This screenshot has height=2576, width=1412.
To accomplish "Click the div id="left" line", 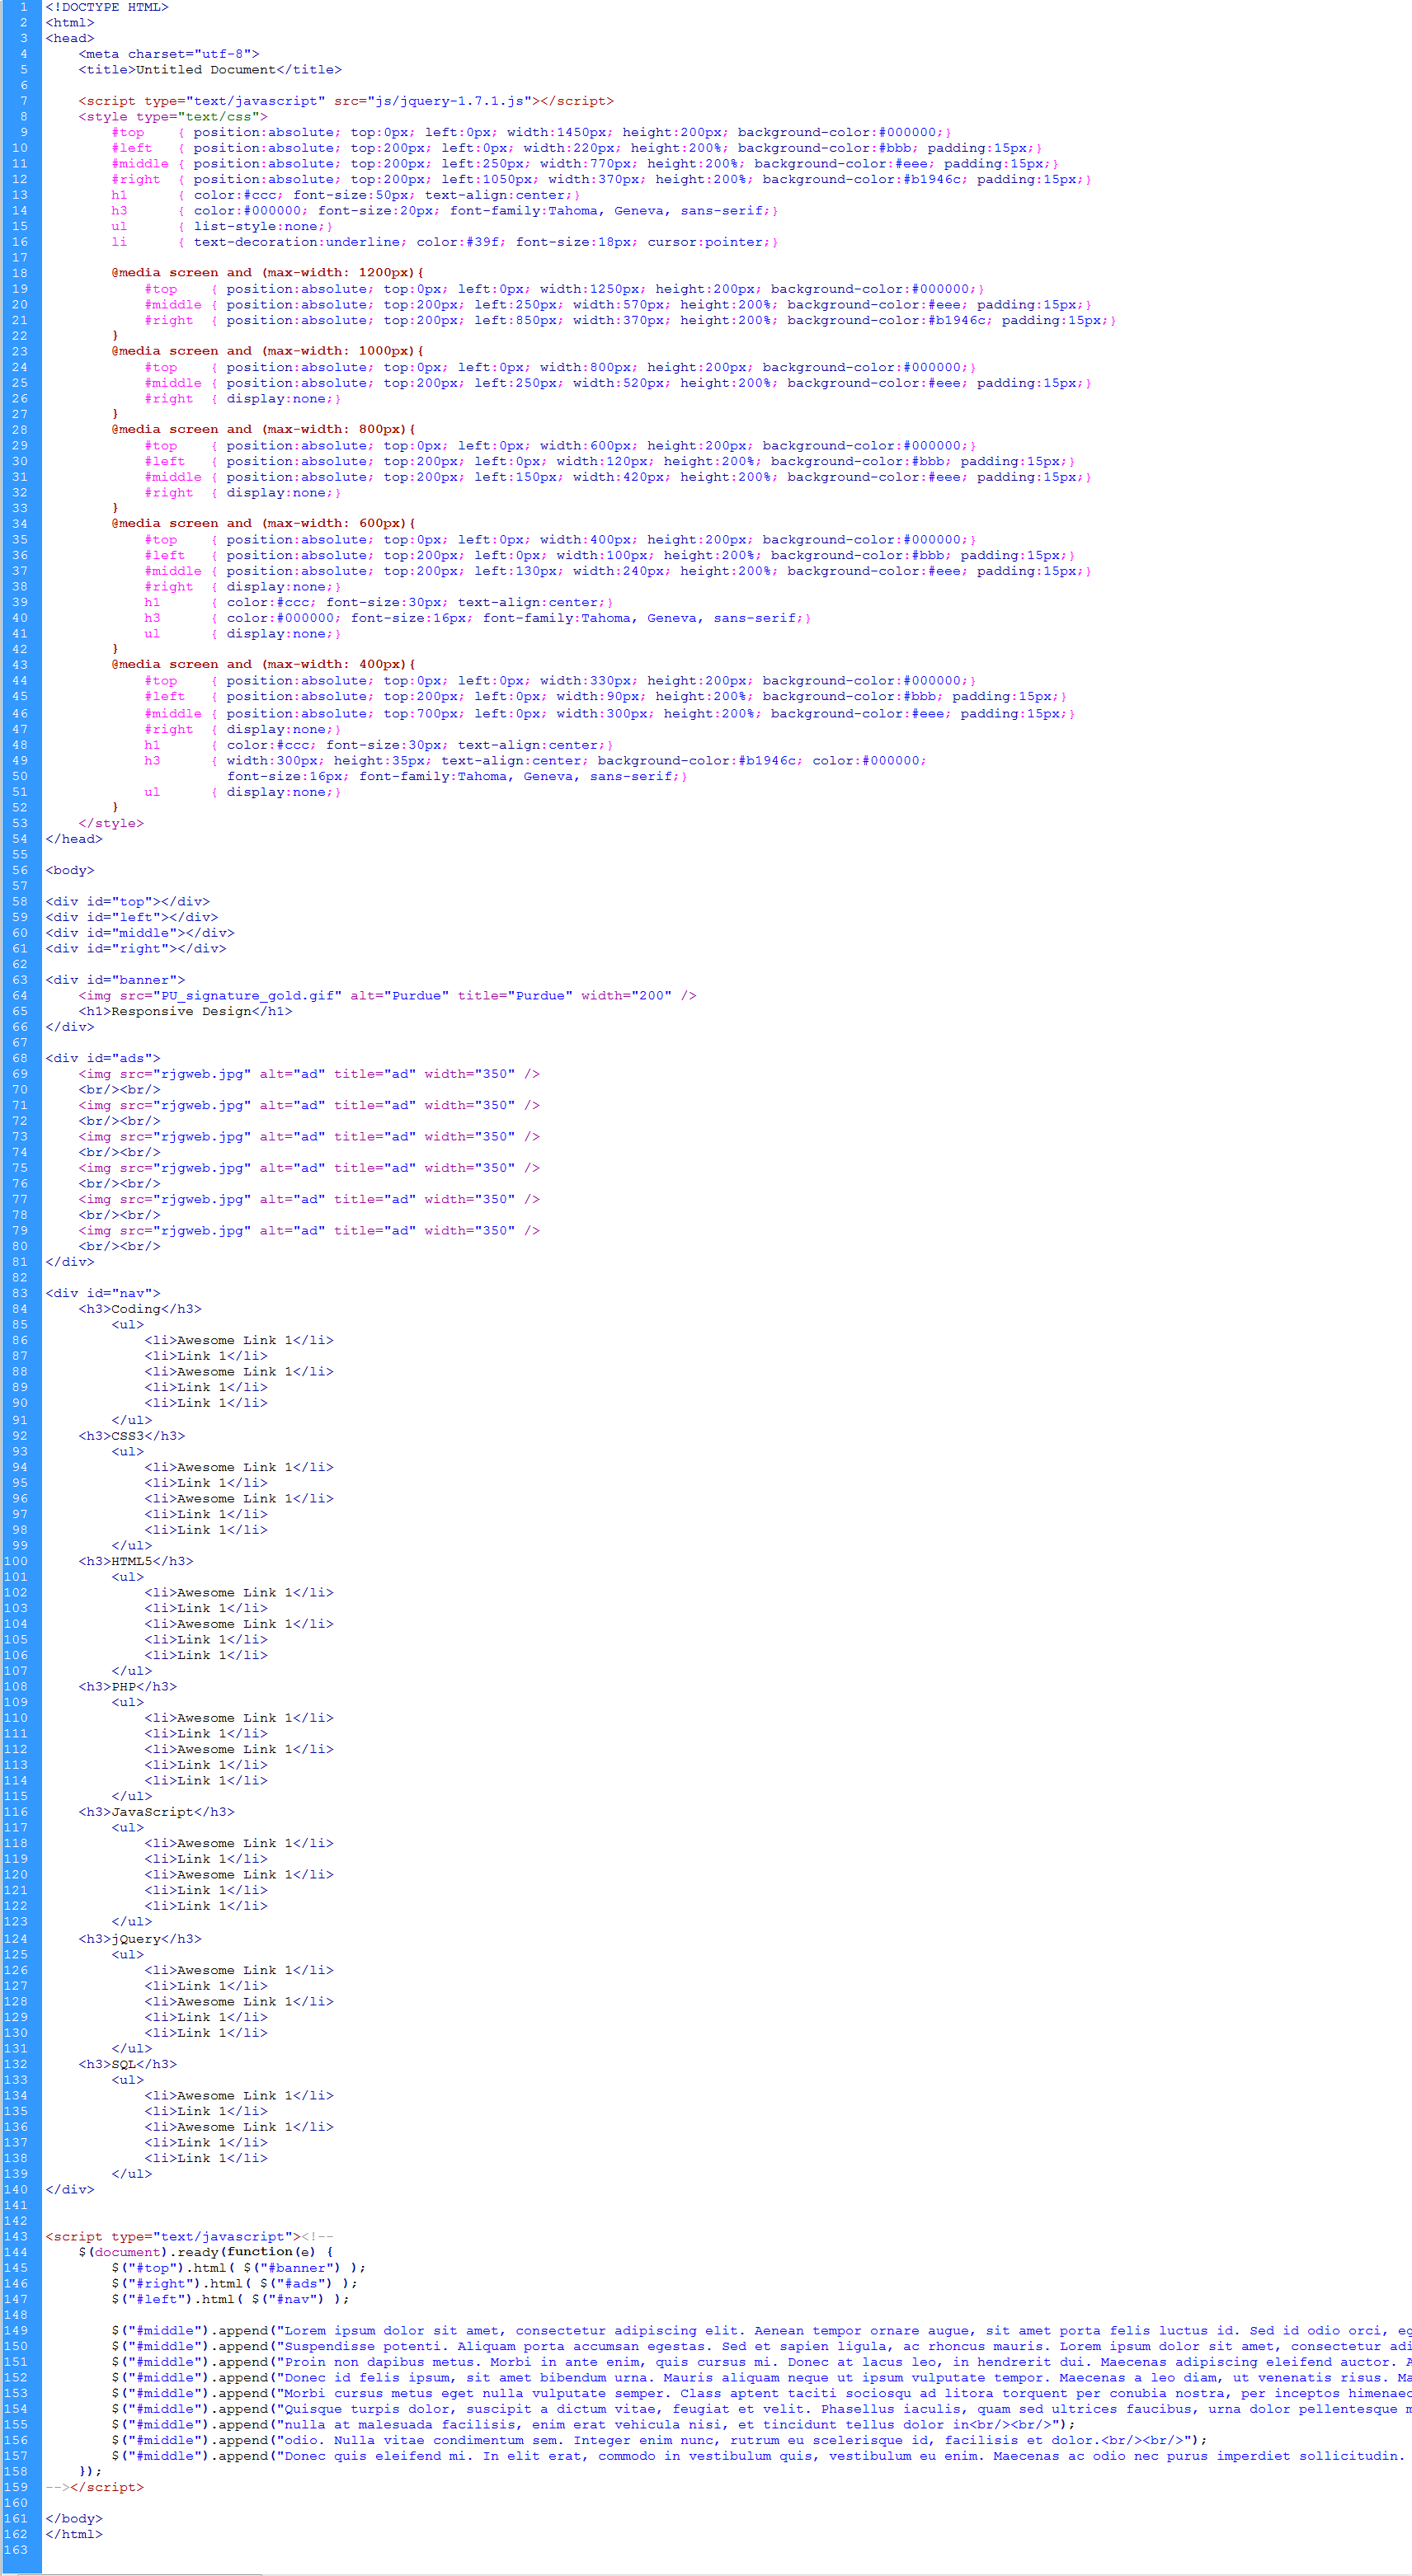I will pyautogui.click(x=132, y=917).
